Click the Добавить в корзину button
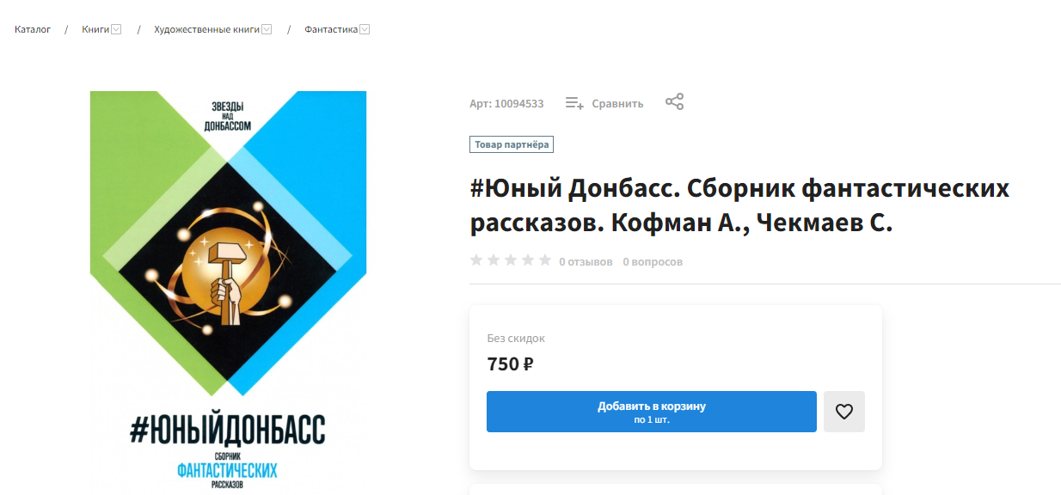 pos(652,412)
